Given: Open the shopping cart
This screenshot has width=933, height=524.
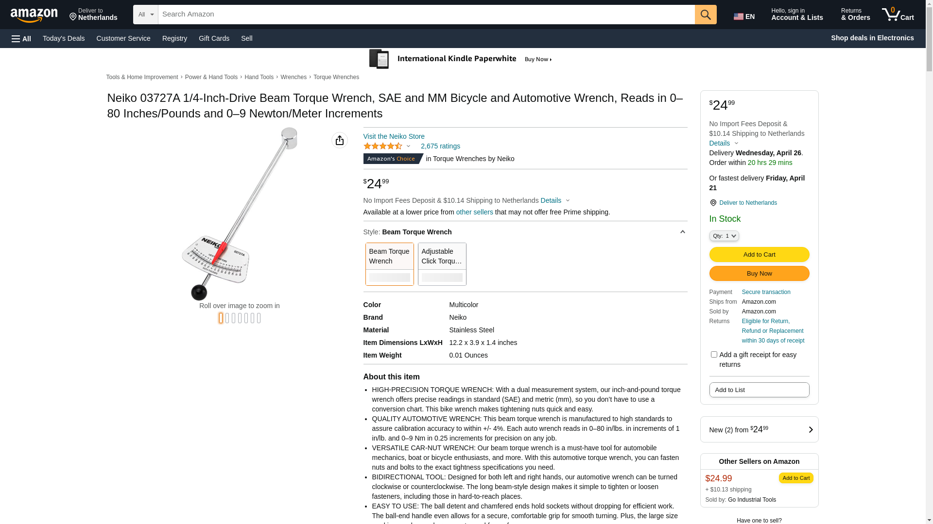Looking at the screenshot, I should (x=898, y=15).
